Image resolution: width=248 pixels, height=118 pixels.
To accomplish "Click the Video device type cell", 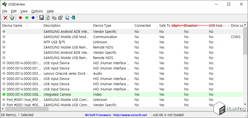I will point(98,95).
